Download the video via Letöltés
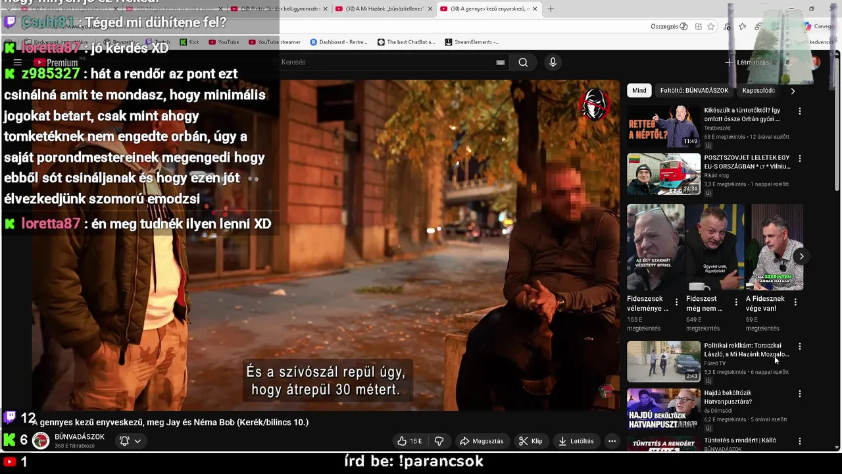The image size is (842, 474). tap(576, 441)
